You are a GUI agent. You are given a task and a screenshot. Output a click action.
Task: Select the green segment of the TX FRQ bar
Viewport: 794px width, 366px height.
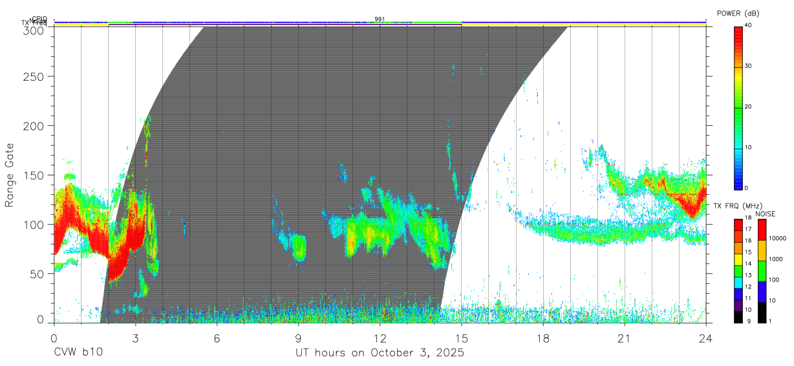coord(738,270)
